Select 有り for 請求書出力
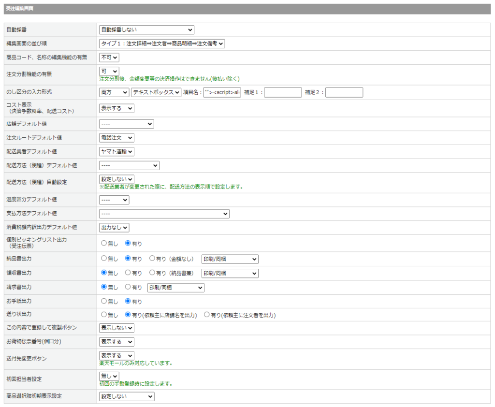This screenshot has width=495, height=407. point(128,287)
